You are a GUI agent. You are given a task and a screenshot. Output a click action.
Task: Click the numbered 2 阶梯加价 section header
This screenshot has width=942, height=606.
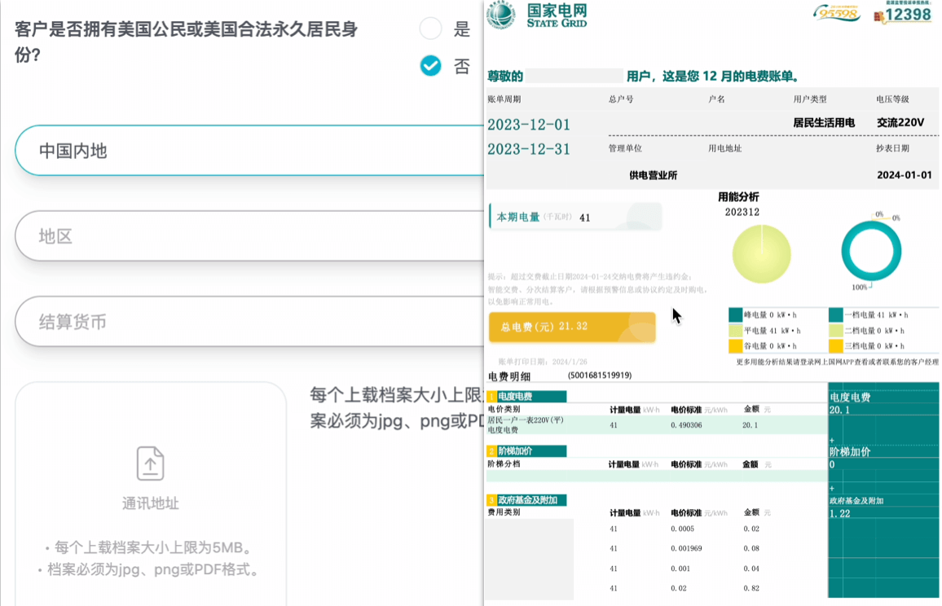pyautogui.click(x=526, y=451)
